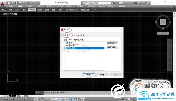Open the 文件(F) menu
The width and height of the screenshot is (176, 101).
click(x=11, y=6)
